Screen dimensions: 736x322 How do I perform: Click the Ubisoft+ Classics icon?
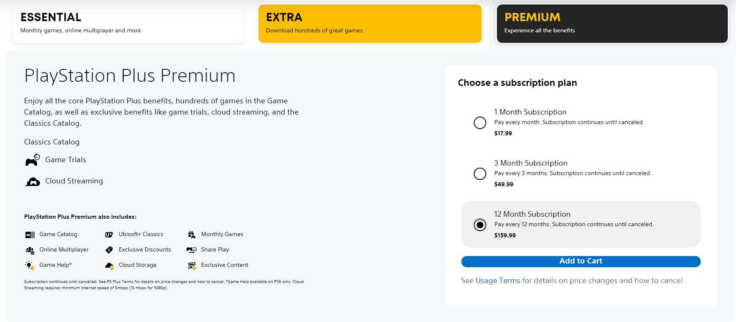[x=109, y=234]
